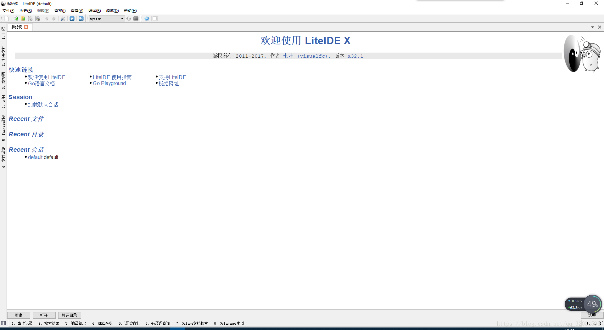Click the 选项 button
Screen dimensions: 604x330
(592, 315)
